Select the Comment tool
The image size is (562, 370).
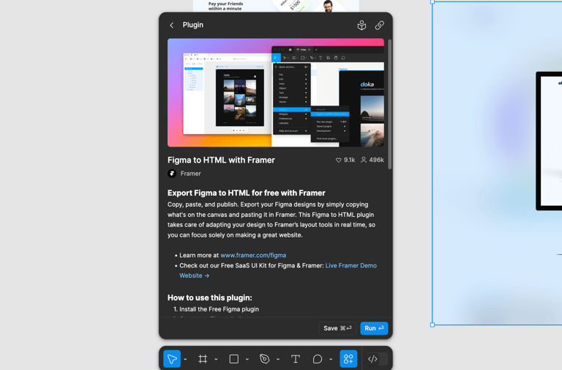tap(317, 359)
